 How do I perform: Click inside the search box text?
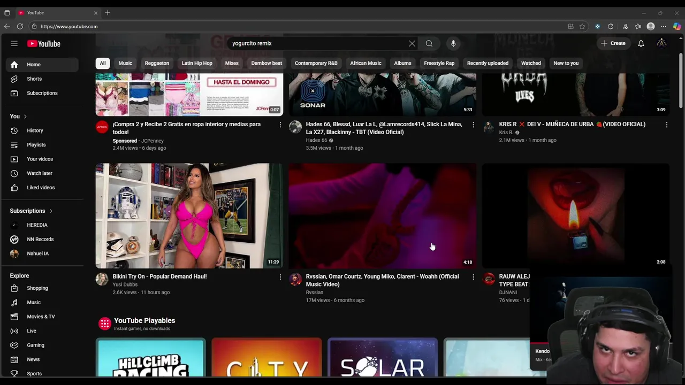252,43
